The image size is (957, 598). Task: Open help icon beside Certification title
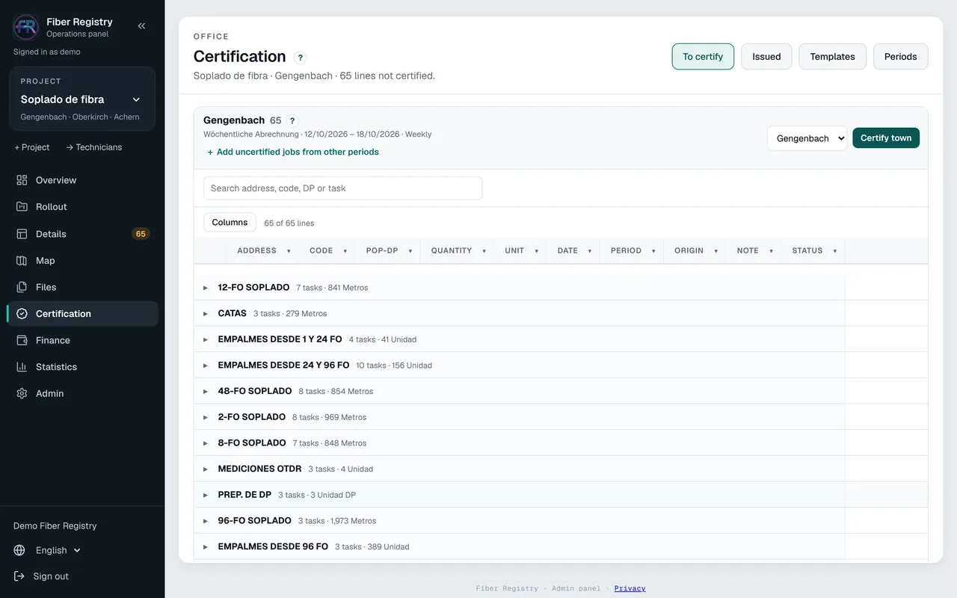[300, 58]
